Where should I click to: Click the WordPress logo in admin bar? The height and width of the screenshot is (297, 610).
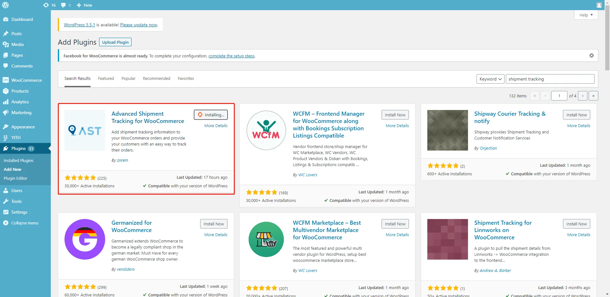click(x=5, y=5)
